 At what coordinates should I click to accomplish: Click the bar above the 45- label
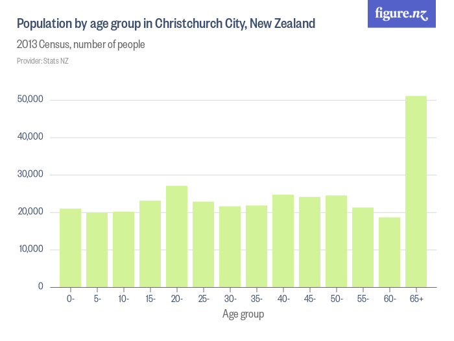coord(309,242)
